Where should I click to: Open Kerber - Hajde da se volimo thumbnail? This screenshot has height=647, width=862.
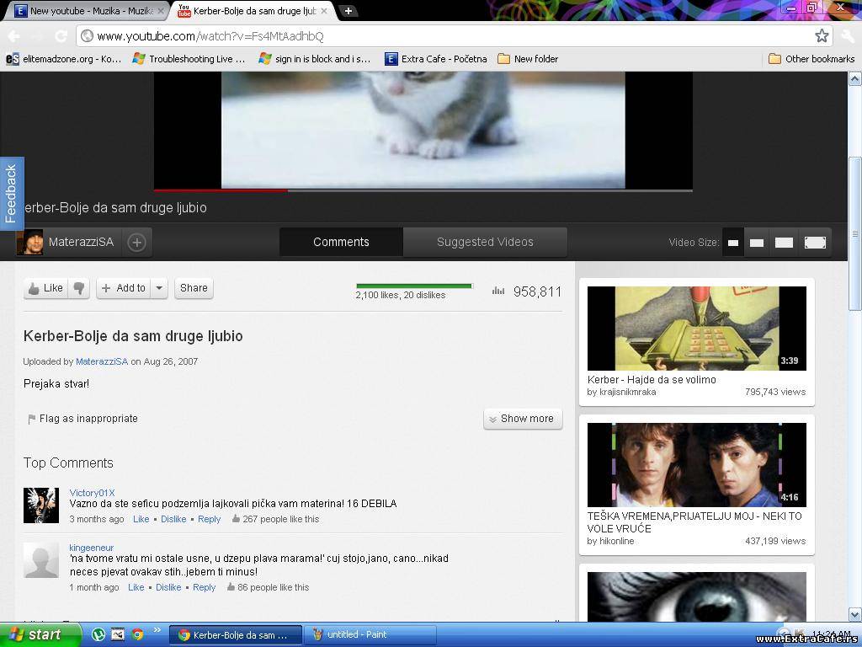(x=696, y=328)
